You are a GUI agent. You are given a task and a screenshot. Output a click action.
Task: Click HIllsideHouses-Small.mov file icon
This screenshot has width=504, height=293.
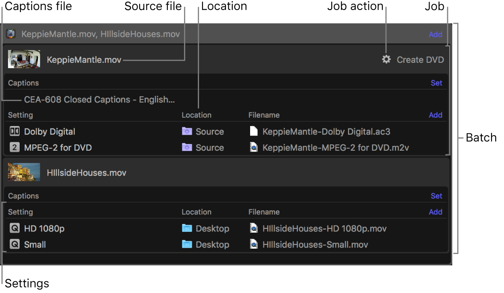[x=253, y=244]
